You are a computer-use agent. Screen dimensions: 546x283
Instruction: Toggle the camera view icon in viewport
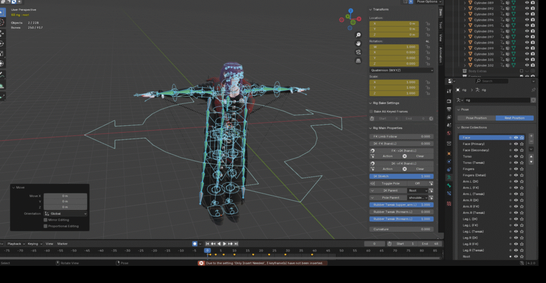point(359,52)
